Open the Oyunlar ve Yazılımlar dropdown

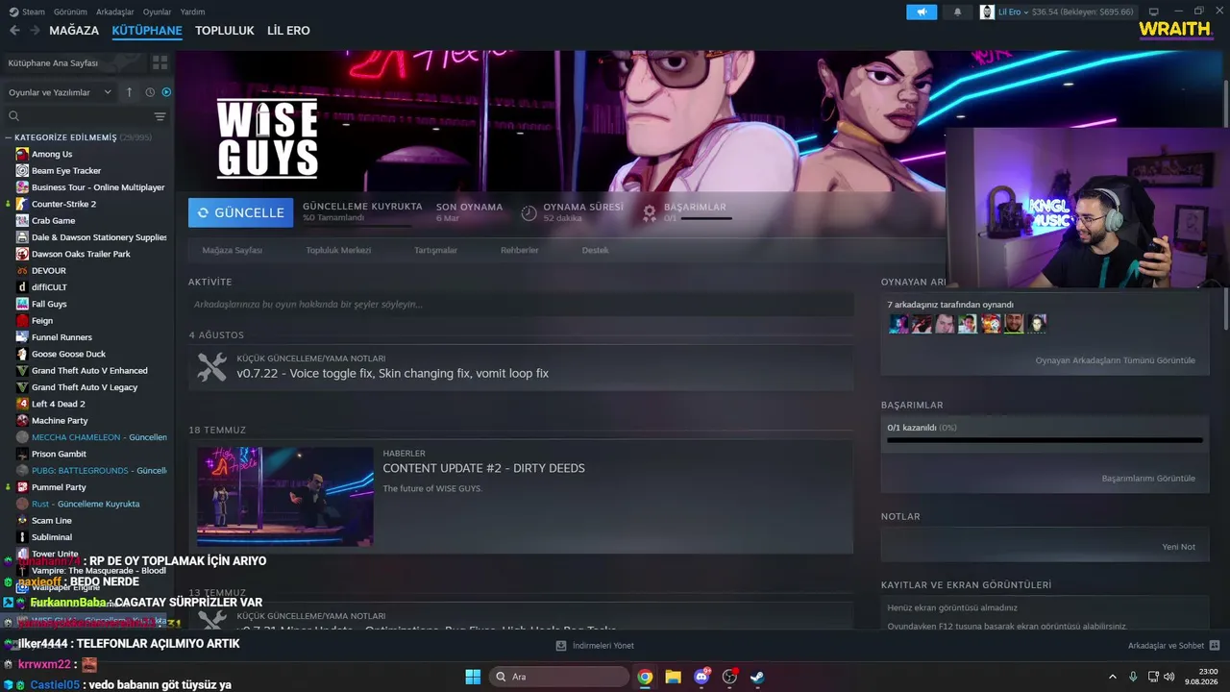tap(58, 92)
